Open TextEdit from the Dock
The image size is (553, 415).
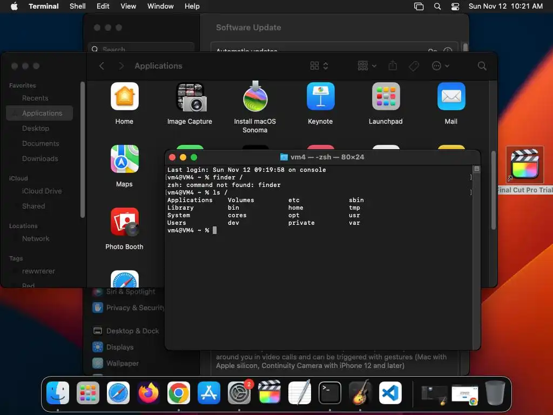(299, 392)
